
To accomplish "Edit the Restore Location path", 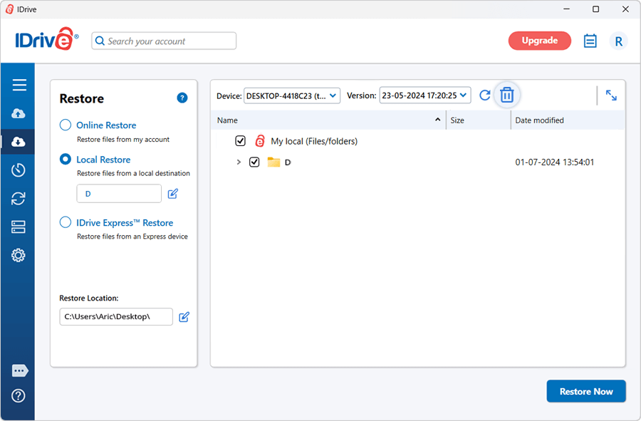I will (184, 317).
